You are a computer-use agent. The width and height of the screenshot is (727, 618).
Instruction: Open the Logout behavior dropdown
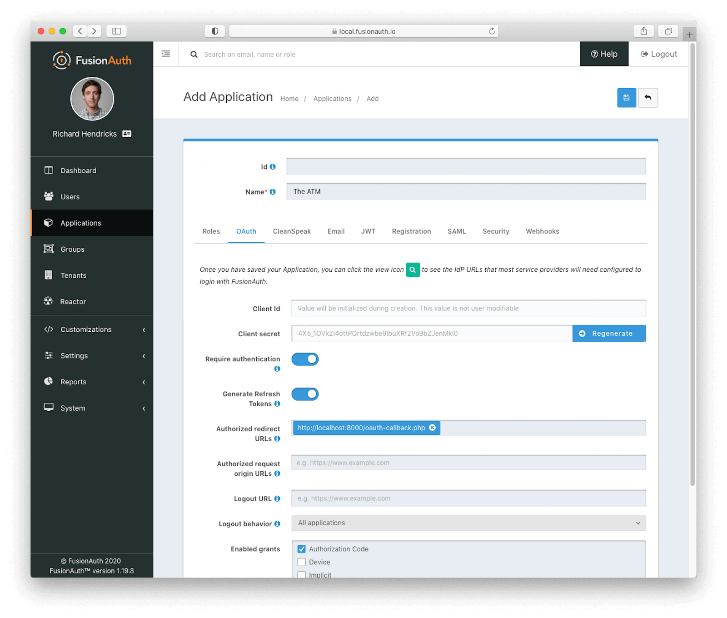[468, 523]
